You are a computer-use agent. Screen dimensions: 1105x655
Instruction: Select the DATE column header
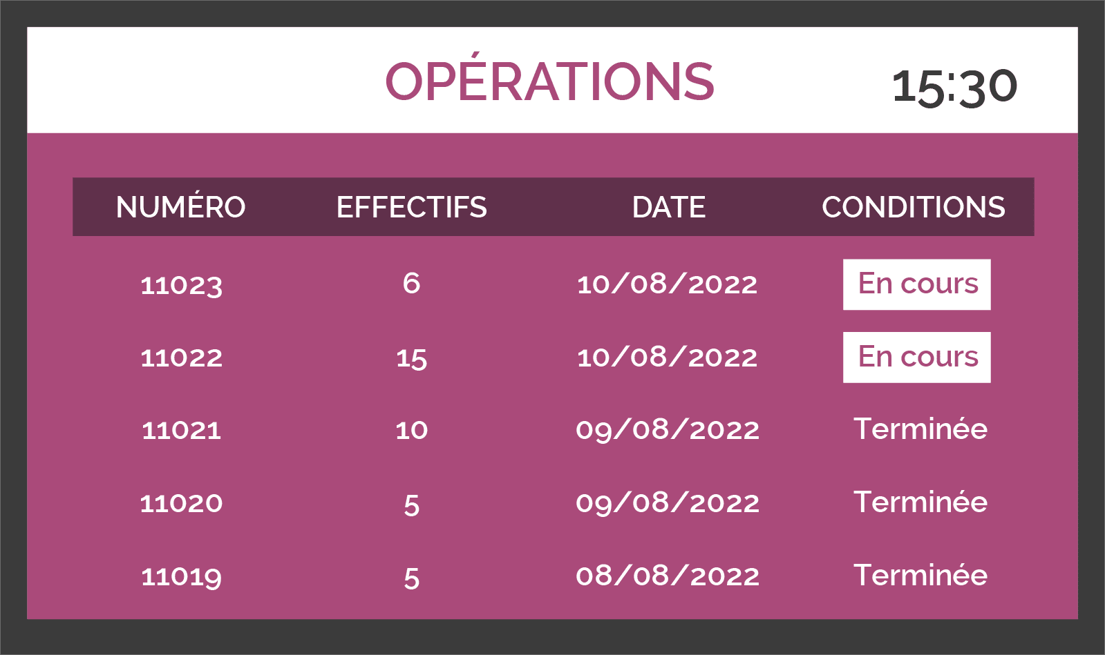[669, 207]
